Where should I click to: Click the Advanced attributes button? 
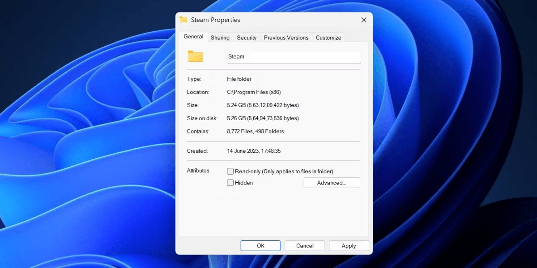332,182
